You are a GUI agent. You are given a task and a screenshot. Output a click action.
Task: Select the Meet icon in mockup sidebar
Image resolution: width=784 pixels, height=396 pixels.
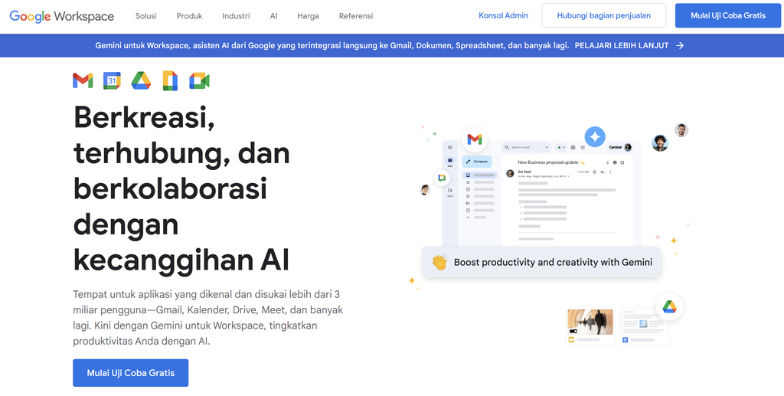tap(450, 191)
